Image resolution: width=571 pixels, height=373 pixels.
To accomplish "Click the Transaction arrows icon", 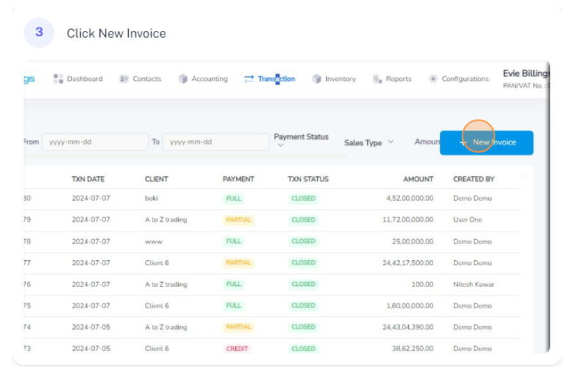I will tap(249, 79).
